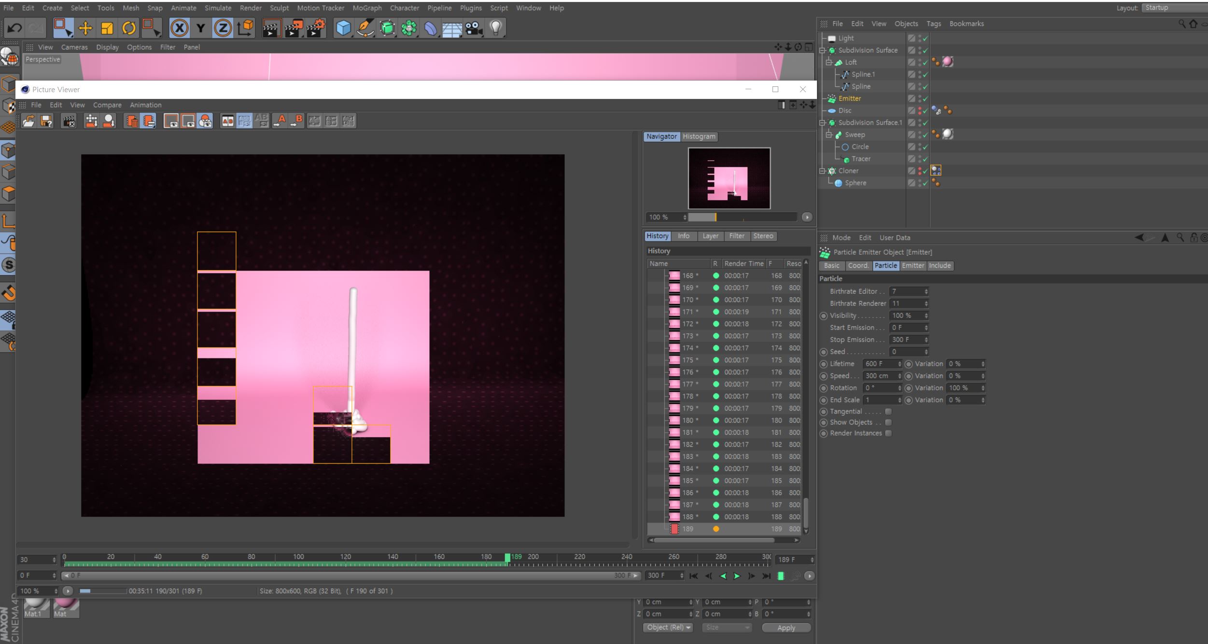The image size is (1208, 644).
Task: Activate the Move tool
Action: click(x=85, y=28)
